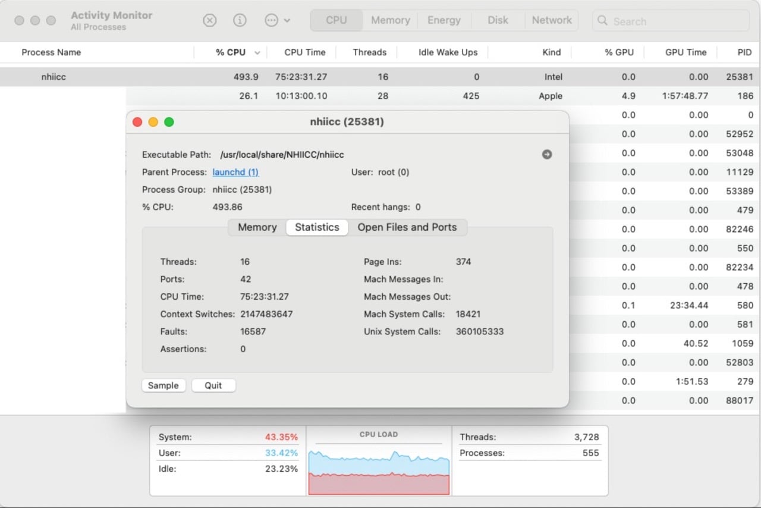The height and width of the screenshot is (508, 761).
Task: Click the 493.9 CPU value
Action: pyautogui.click(x=246, y=77)
